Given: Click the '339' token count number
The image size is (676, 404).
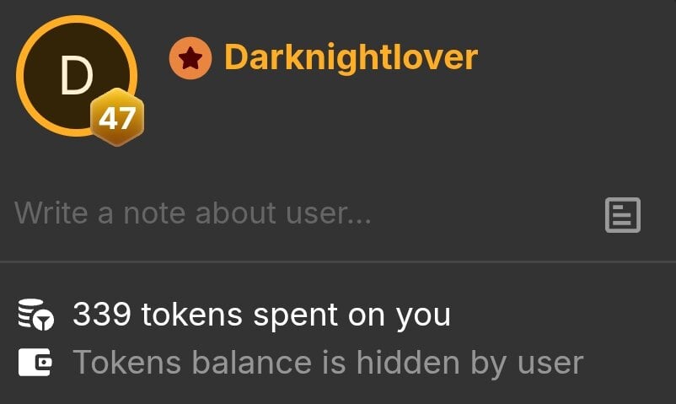Looking at the screenshot, I should click(x=102, y=314).
